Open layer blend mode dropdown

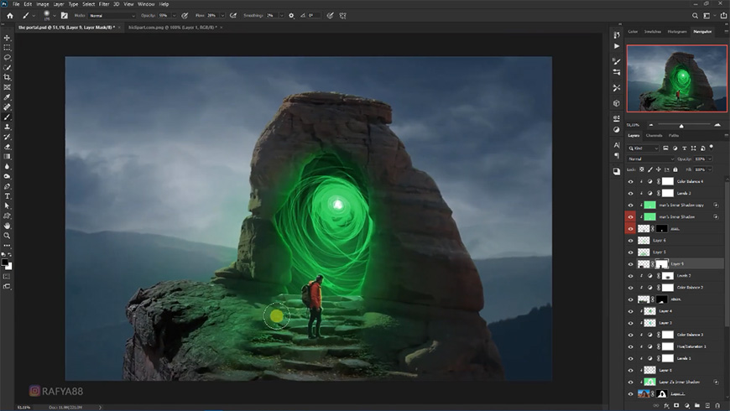point(650,159)
